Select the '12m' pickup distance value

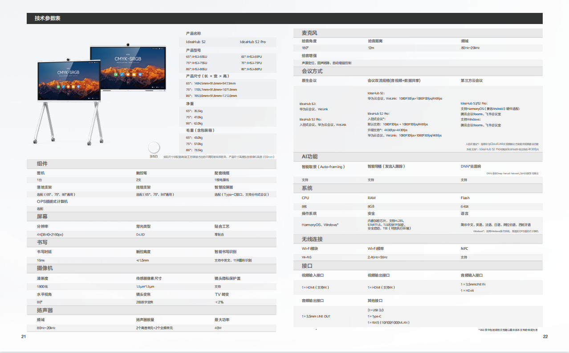pyautogui.click(x=370, y=48)
